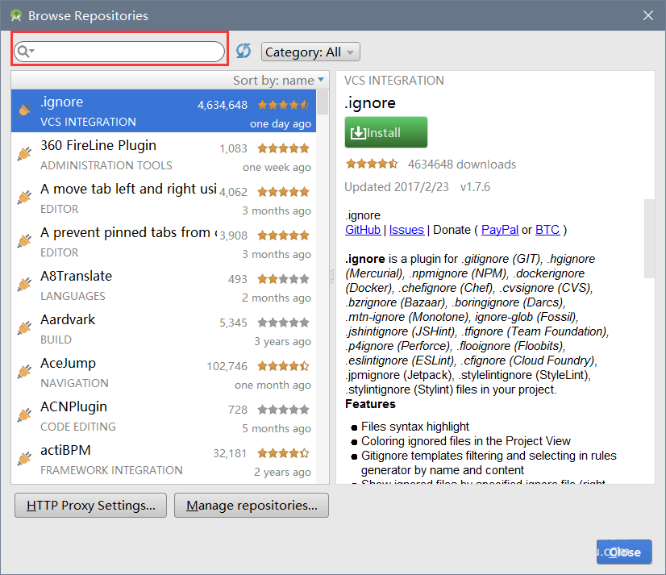Click plug icon beside 360 FireLine Plugin
This screenshot has height=575, width=666.
(x=25, y=153)
